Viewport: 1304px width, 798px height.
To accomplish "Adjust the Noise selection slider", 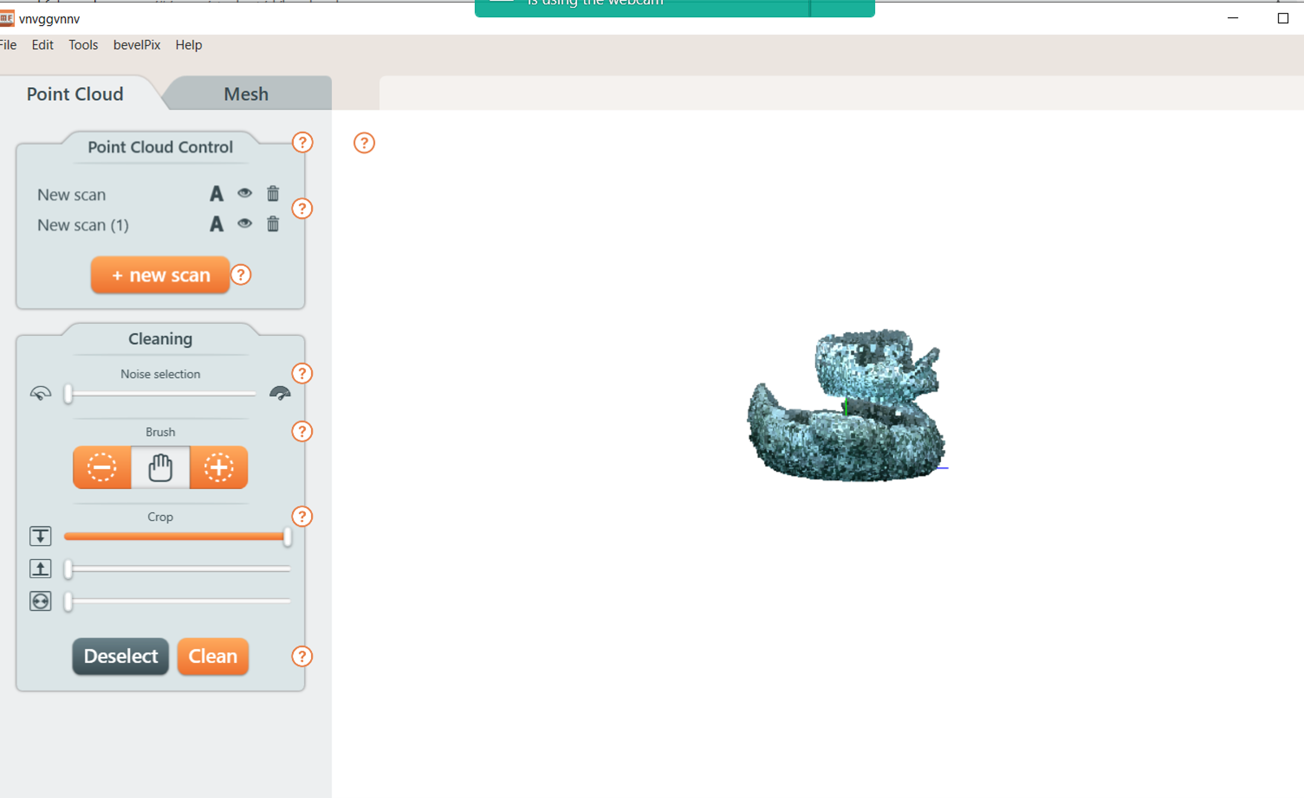I will (70, 393).
